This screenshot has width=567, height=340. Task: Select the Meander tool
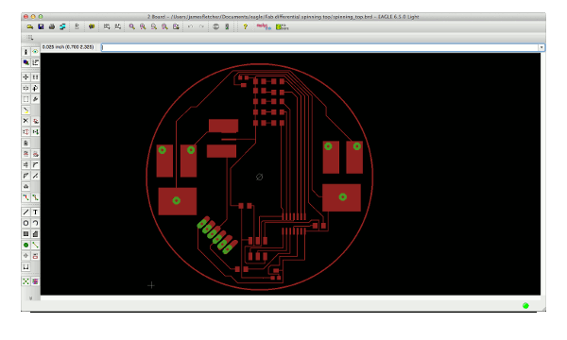click(x=26, y=187)
